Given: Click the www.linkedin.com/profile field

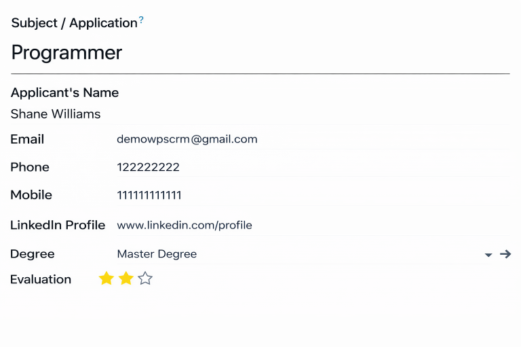Looking at the screenshot, I should tap(185, 225).
